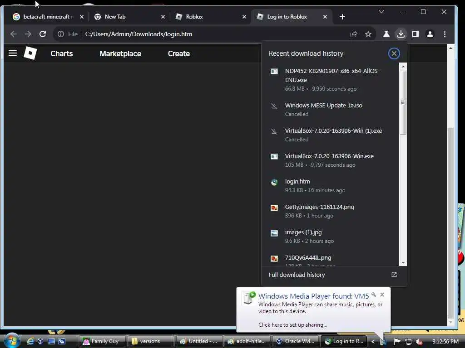Close the Log in to Roblox tab
Screen dimensions: 465x348
click(x=325, y=17)
